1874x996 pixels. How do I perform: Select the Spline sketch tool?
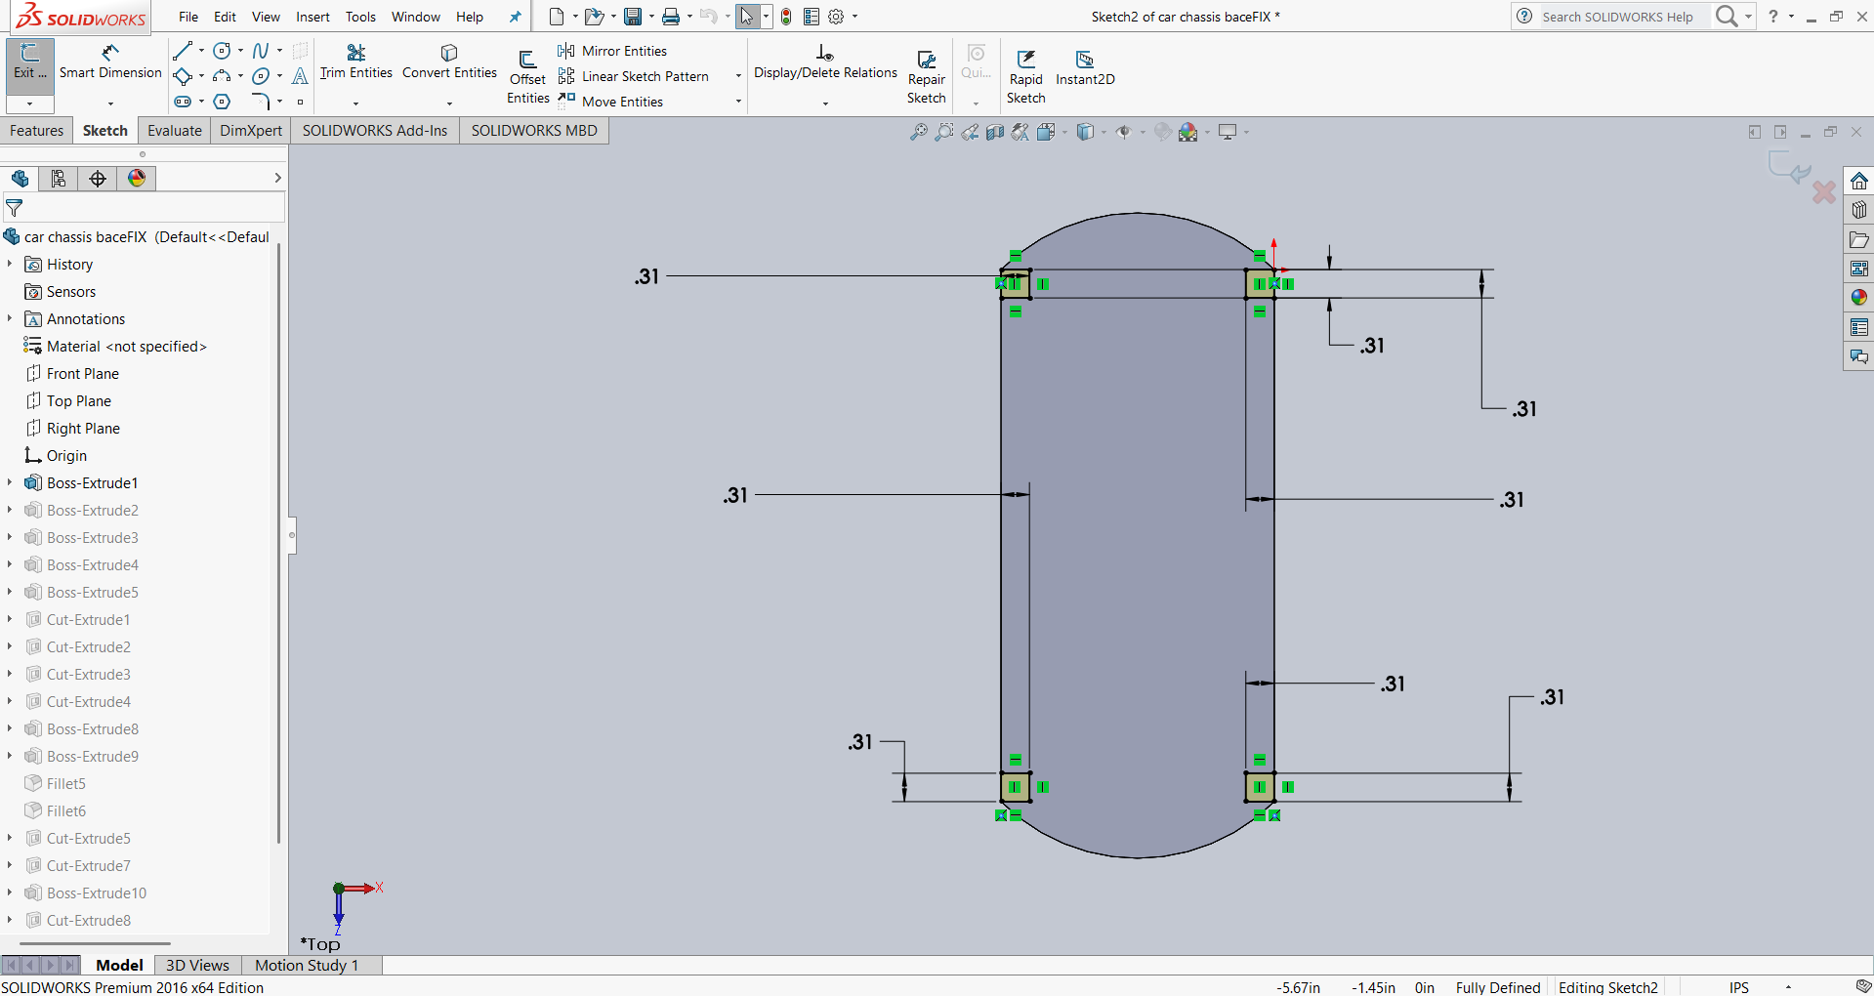point(261,51)
